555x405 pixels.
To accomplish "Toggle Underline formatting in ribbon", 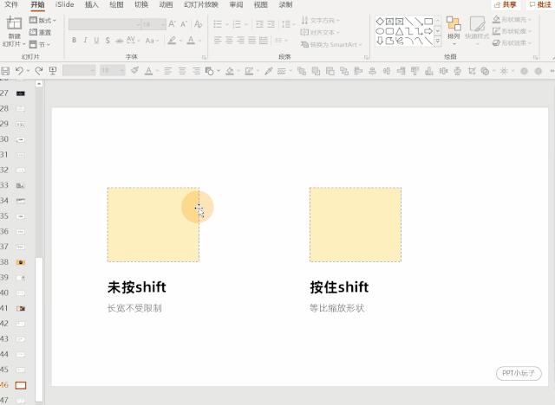I will tap(96, 41).
